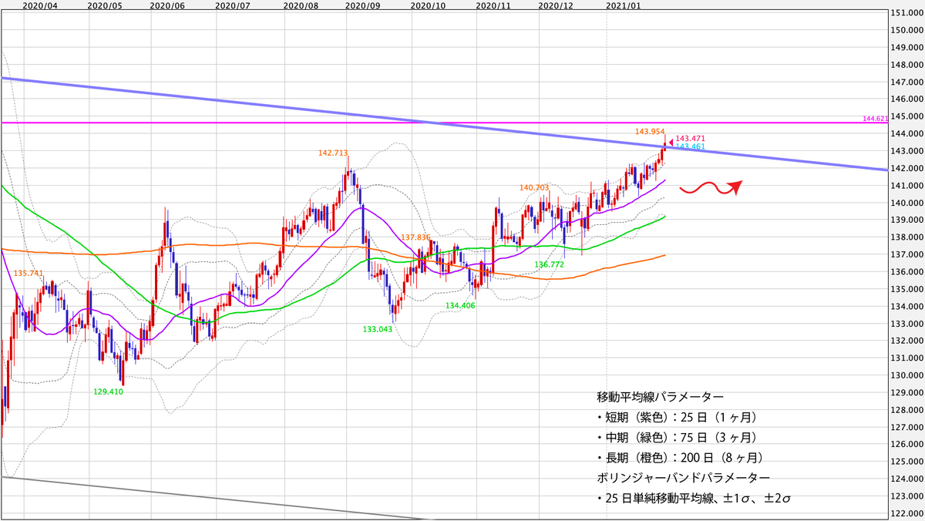The height and width of the screenshot is (521, 925).
Task: Select the 122.000 axis value
Action: coord(908,513)
